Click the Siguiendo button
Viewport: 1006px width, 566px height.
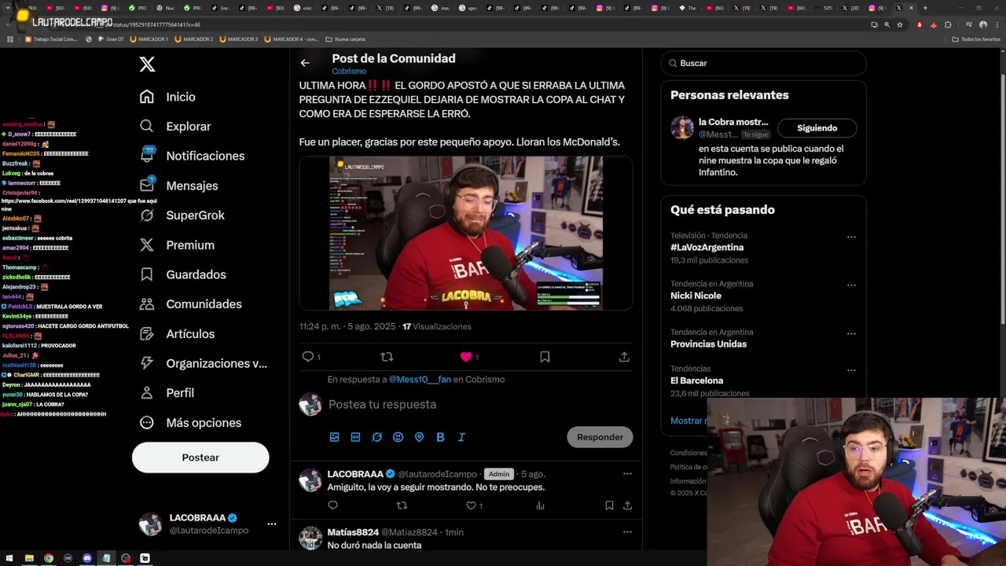click(817, 128)
